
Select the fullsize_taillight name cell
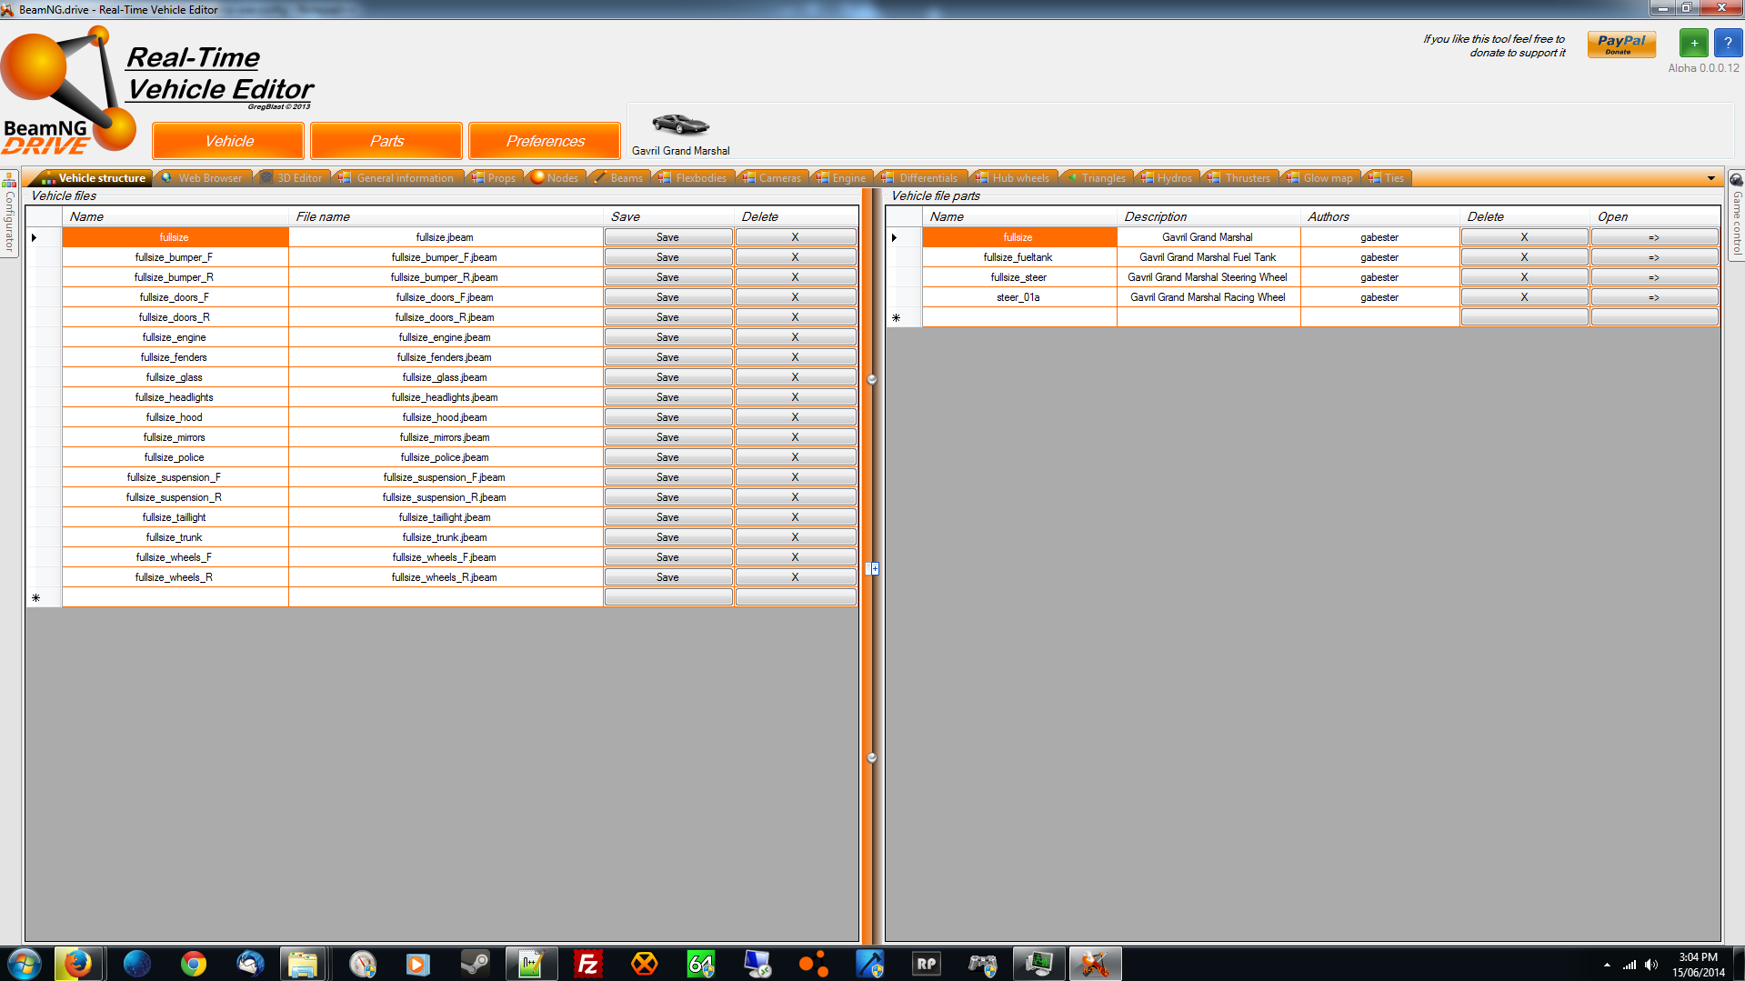pyautogui.click(x=175, y=517)
